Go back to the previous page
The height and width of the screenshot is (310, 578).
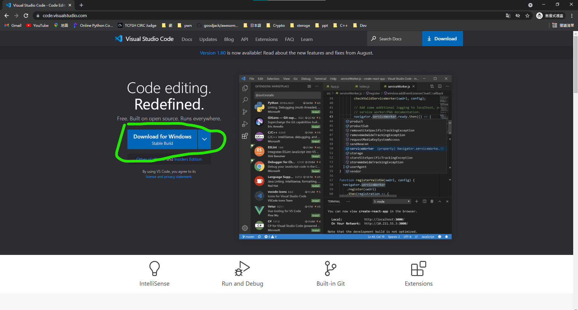[x=7, y=16]
